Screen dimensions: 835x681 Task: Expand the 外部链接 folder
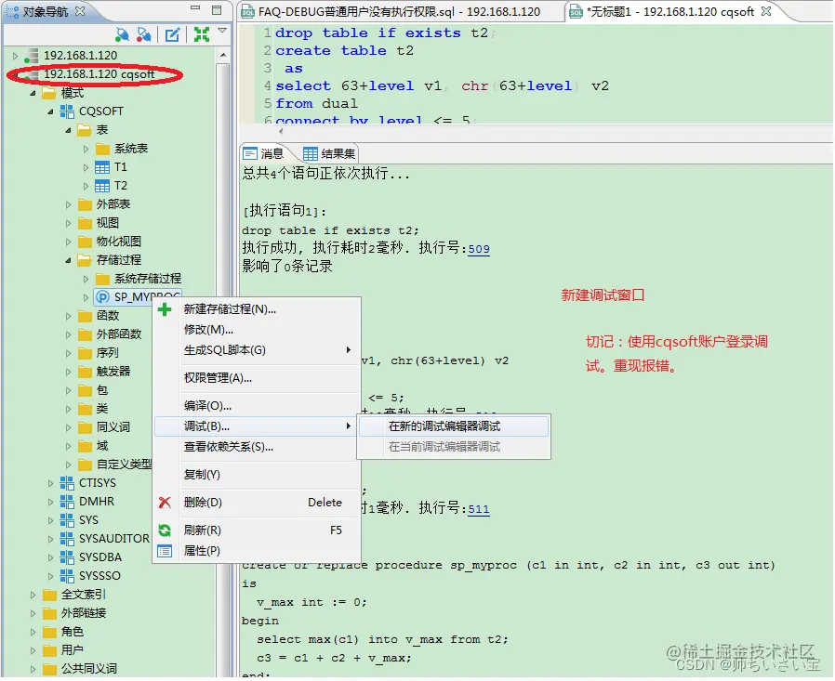coord(33,613)
